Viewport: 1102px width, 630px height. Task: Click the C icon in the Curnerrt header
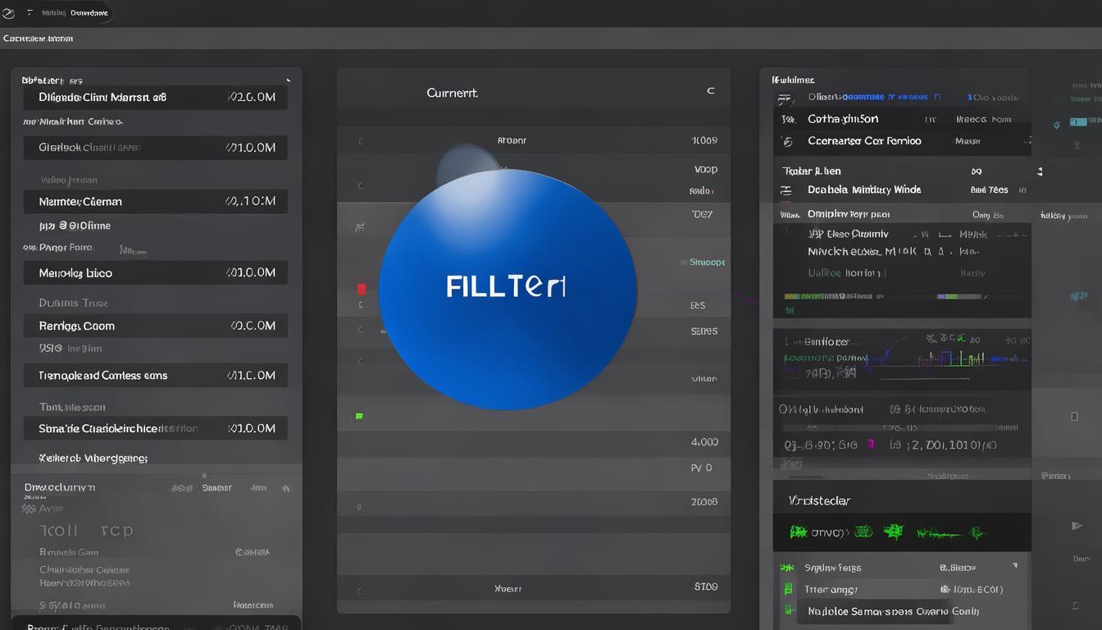[711, 91]
